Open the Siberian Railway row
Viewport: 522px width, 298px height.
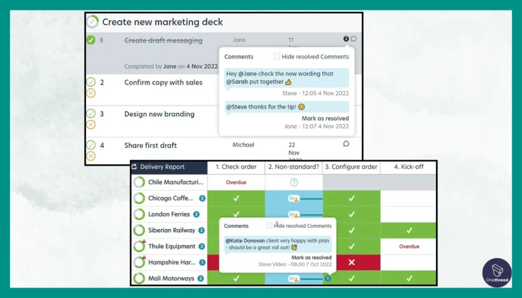172,230
